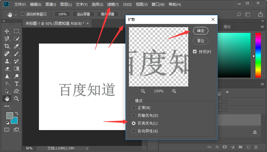Click the delete layer trash icon
The height and width of the screenshot is (152, 267).
(x=256, y=147)
